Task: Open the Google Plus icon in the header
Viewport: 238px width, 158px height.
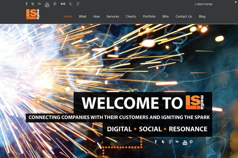Action: point(78,4)
